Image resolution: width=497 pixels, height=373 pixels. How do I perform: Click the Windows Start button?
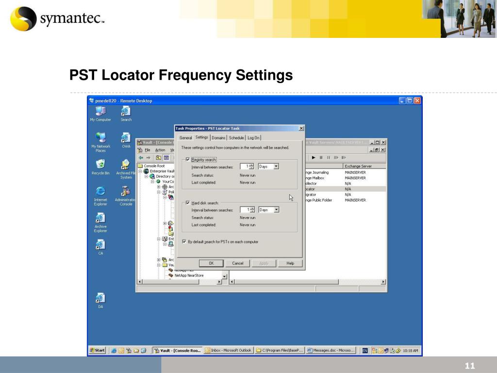pyautogui.click(x=97, y=351)
